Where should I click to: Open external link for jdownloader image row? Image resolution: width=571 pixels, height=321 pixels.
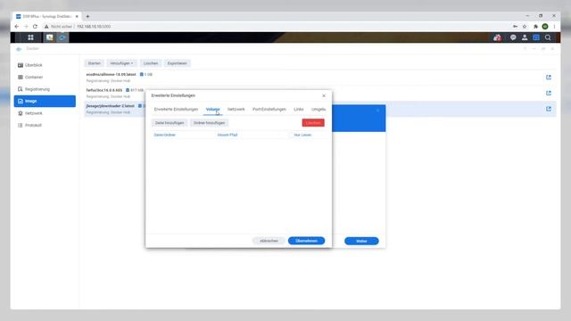(x=549, y=109)
